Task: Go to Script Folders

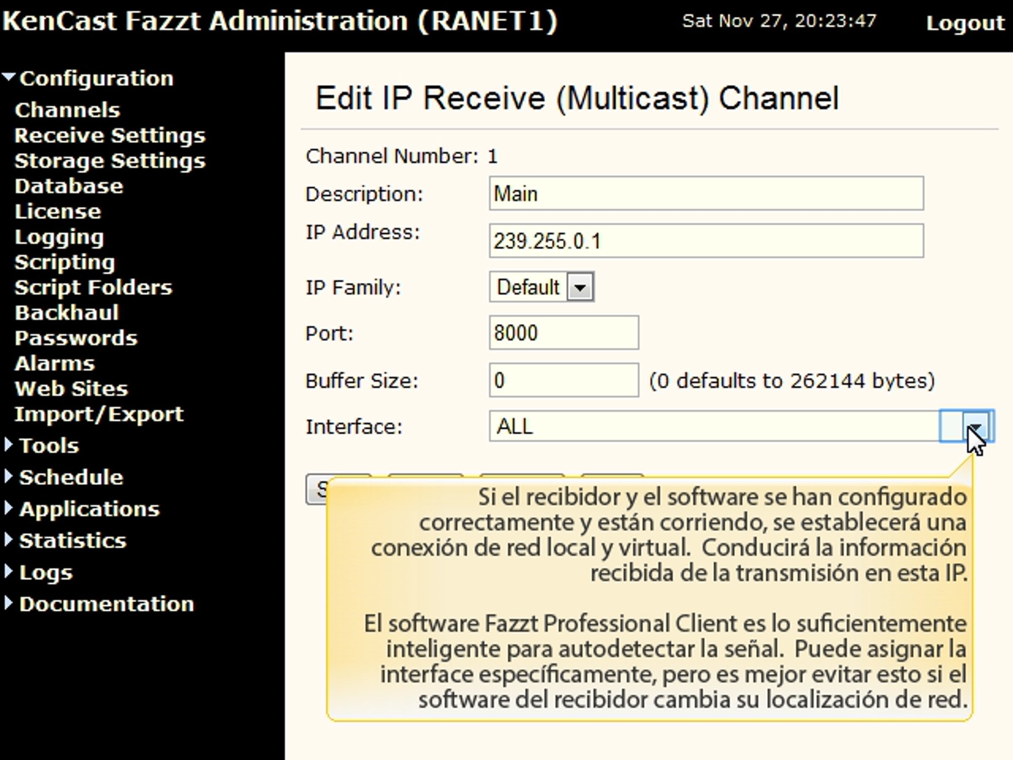Action: pos(93,287)
